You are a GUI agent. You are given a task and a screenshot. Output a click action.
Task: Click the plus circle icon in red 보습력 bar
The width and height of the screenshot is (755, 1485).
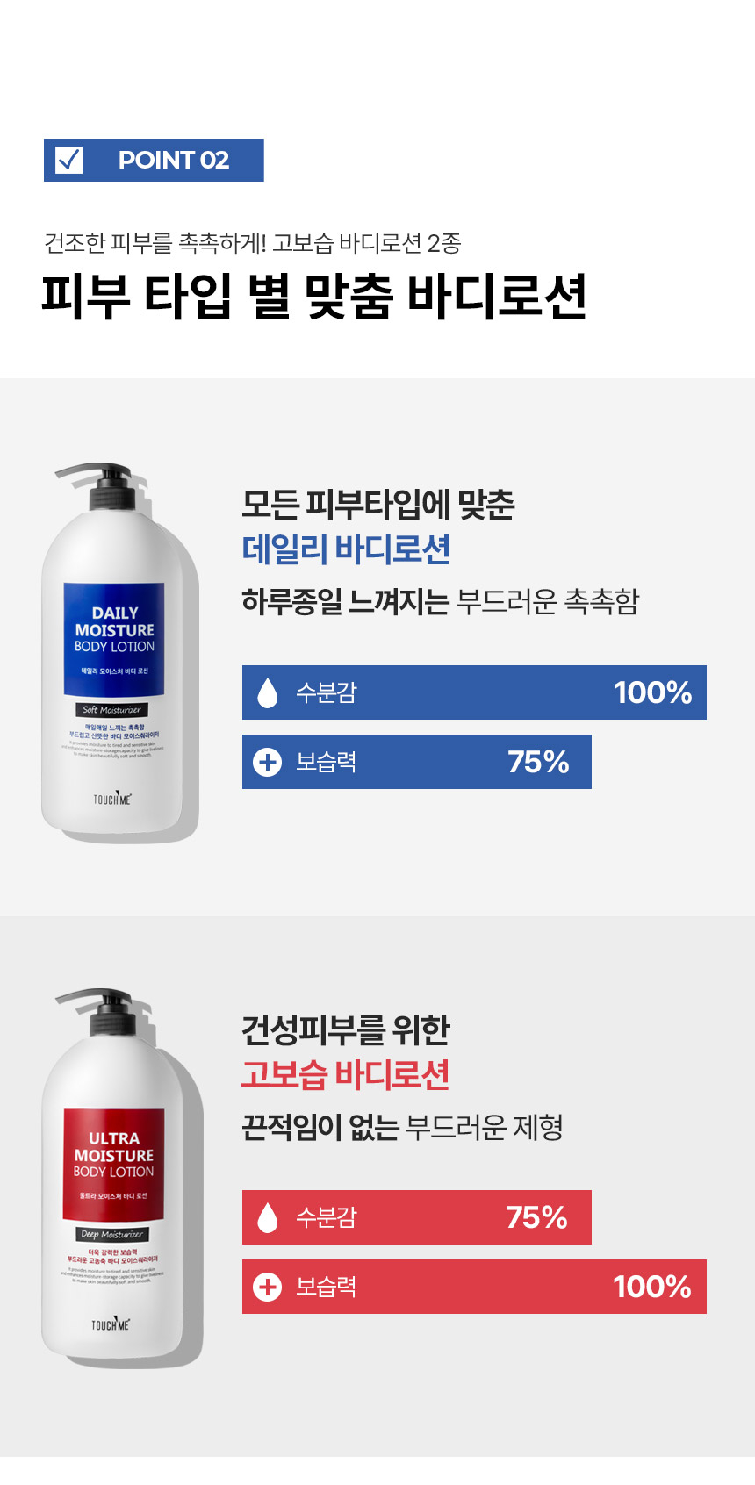[267, 1287]
